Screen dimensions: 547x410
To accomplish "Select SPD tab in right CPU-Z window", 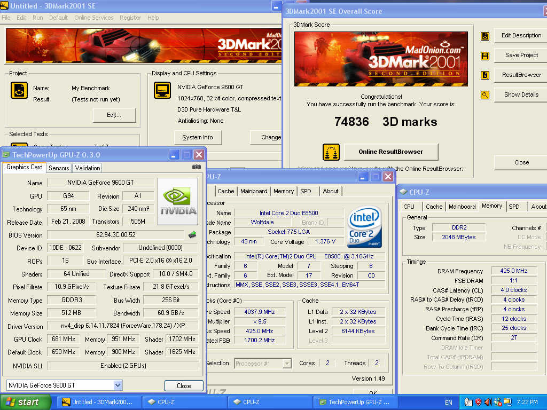I will [514, 207].
